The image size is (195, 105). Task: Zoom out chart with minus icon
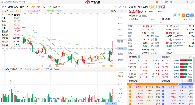tap(125, 11)
